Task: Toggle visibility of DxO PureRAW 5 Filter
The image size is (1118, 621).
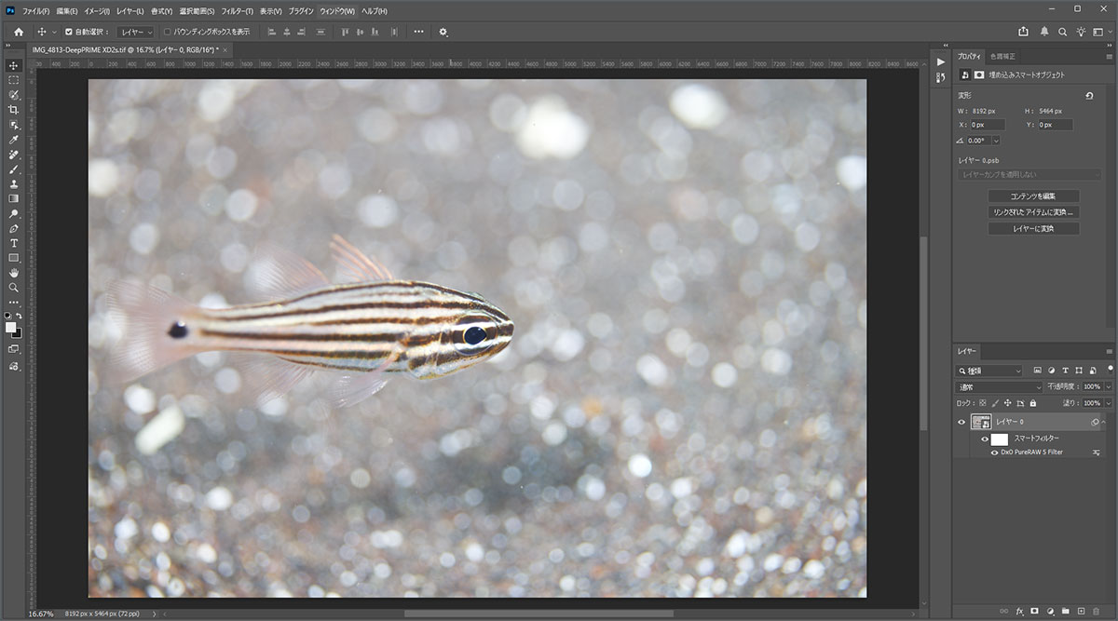Action: tap(995, 452)
